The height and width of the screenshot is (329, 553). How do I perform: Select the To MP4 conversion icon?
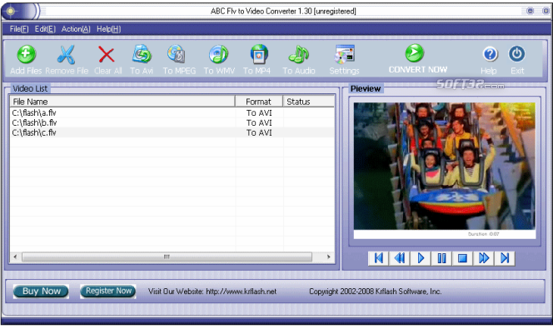tap(259, 54)
